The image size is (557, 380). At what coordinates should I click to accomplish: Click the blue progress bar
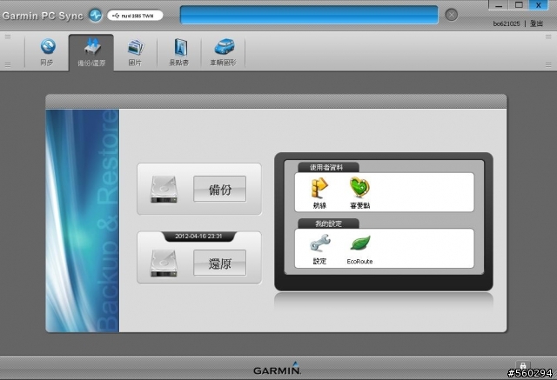click(x=309, y=15)
